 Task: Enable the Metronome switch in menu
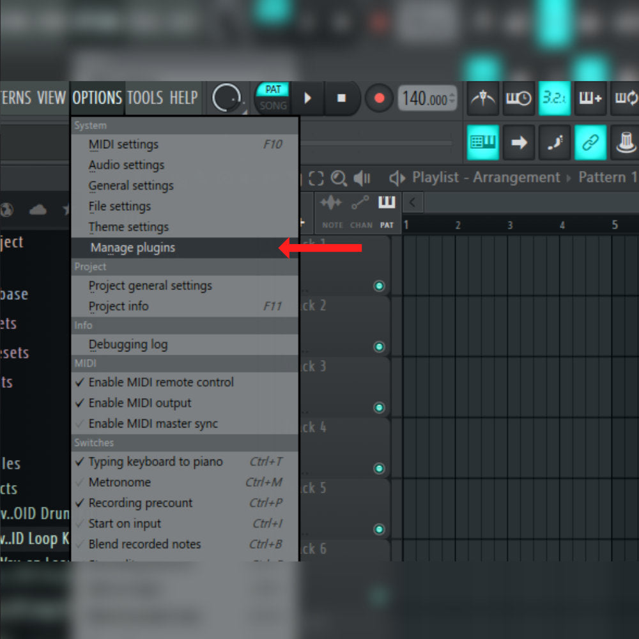coord(119,482)
